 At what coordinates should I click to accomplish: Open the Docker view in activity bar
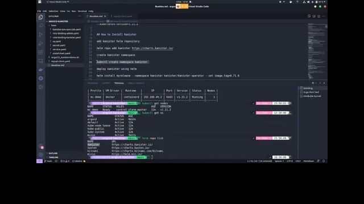tap(41, 70)
